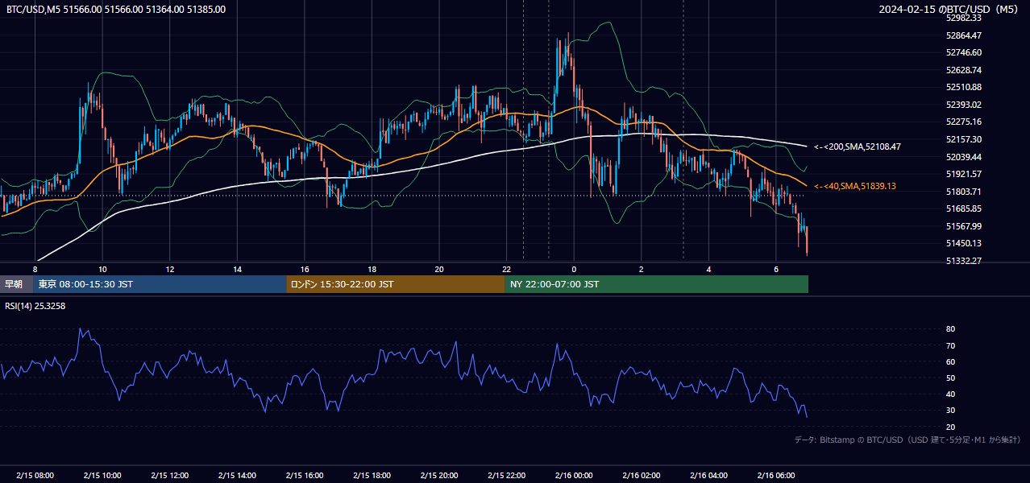Click price axis value 51567.99
Viewport: 1030px width, 483px height.
coord(964,226)
